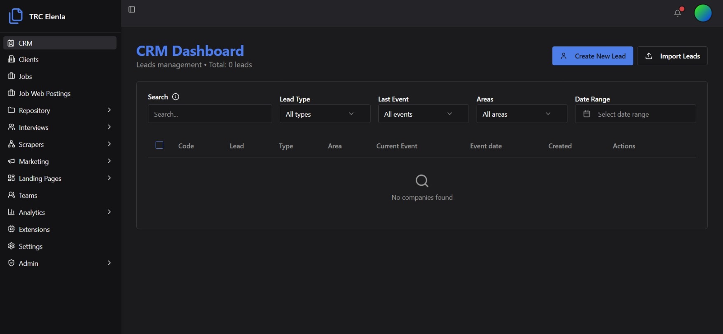
Task: Open the user avatar profile circle
Action: (x=703, y=13)
